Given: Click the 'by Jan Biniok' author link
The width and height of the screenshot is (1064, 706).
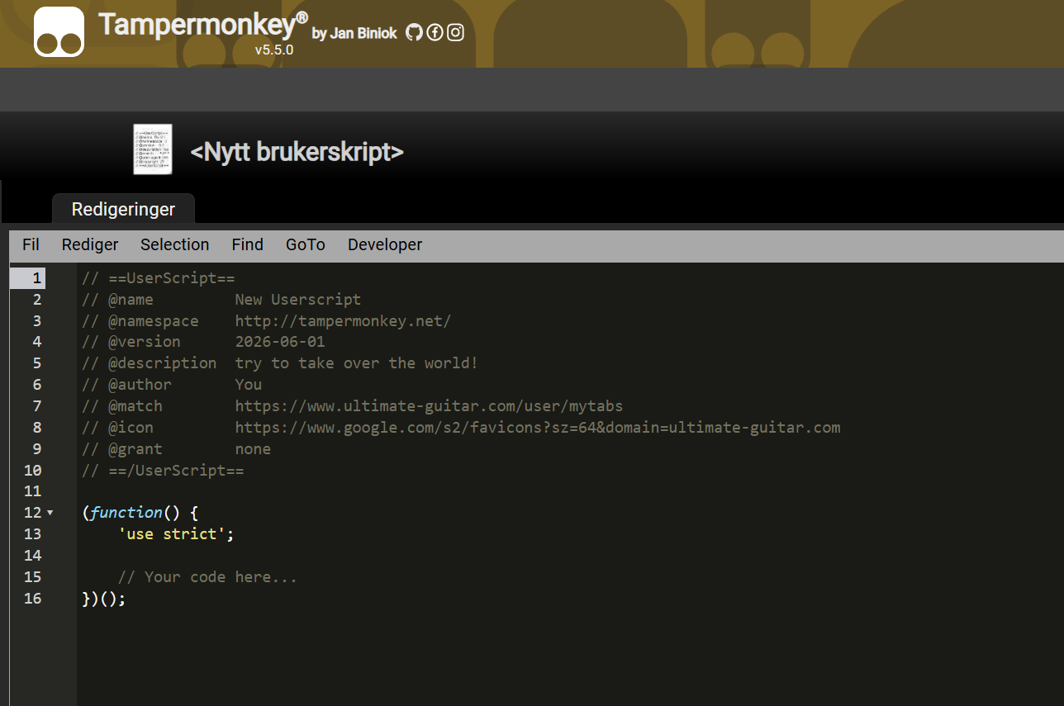Looking at the screenshot, I should point(354,34).
